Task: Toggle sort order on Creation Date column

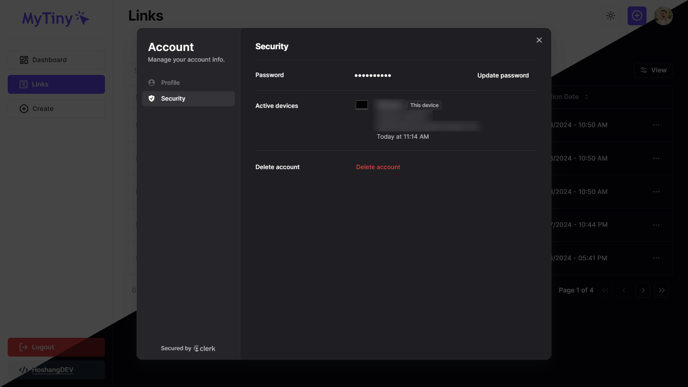Action: 586,97
